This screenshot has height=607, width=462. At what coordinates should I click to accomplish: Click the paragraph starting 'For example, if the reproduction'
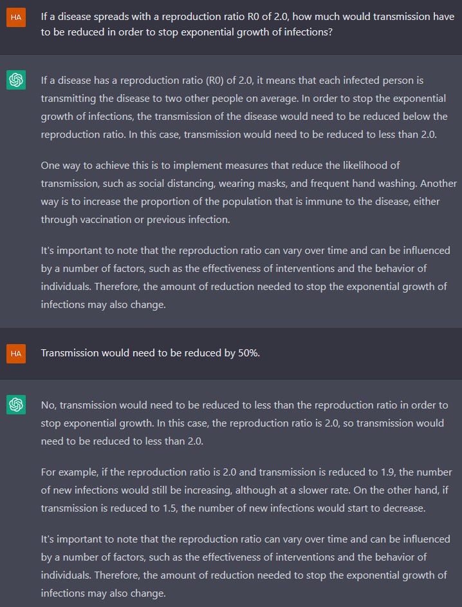point(246,490)
